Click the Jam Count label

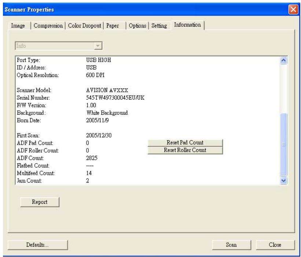29,181
